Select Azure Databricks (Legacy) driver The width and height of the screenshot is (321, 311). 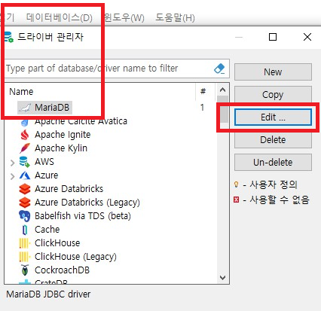pyautogui.click(x=87, y=203)
